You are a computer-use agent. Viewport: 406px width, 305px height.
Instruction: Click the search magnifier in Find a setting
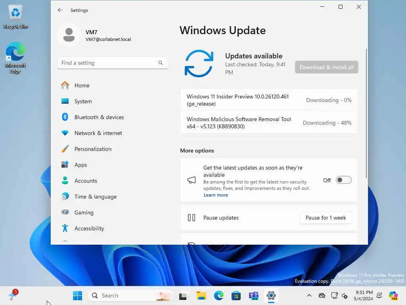coord(161,63)
